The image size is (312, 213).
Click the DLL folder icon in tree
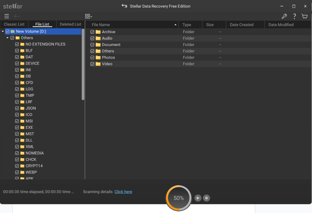tap(22, 140)
